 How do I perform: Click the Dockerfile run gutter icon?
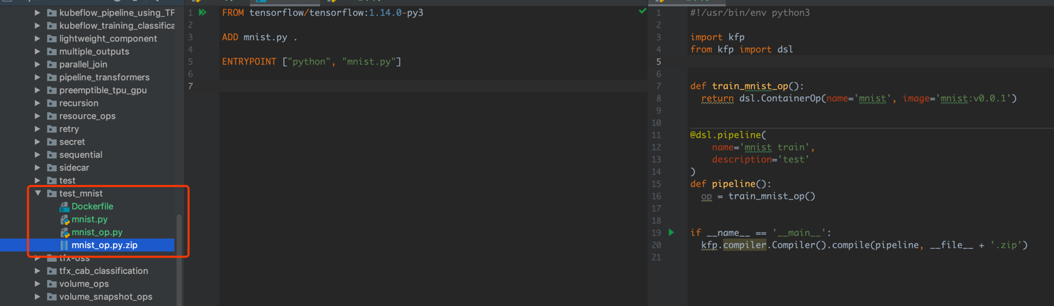click(x=202, y=12)
